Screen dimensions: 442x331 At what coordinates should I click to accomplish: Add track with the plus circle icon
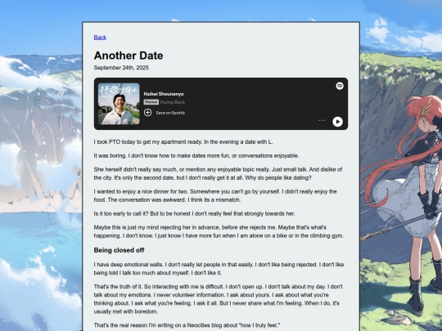click(147, 113)
